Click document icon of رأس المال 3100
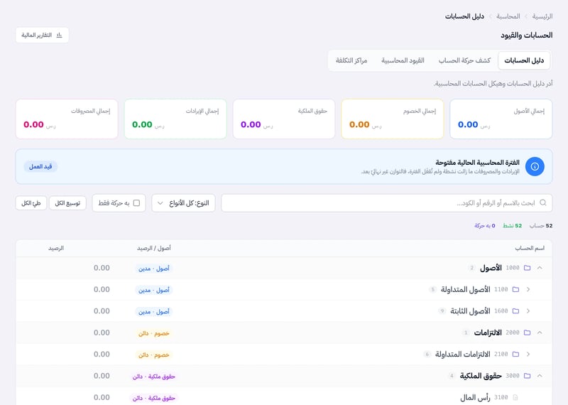Viewport: 568px width, 405px height. pyautogui.click(x=516, y=397)
